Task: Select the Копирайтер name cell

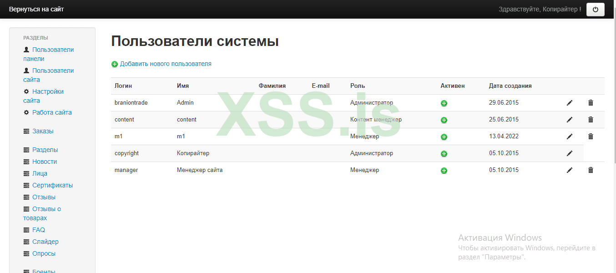Action: point(193,153)
